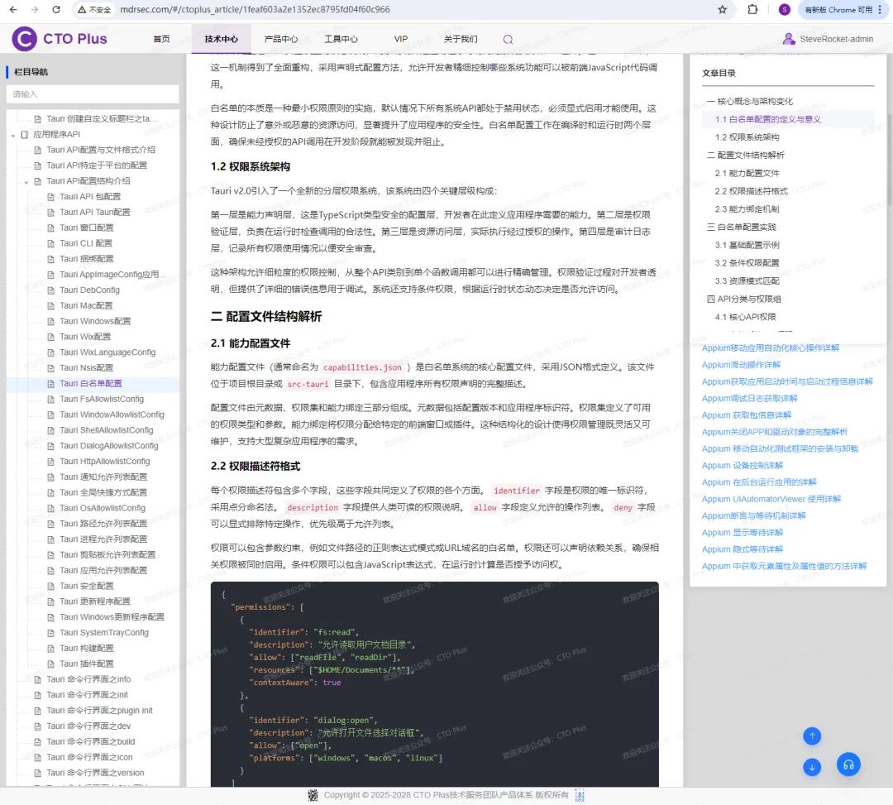
Task: Open Tauri 插件配置 tree item
Action: tap(87, 664)
